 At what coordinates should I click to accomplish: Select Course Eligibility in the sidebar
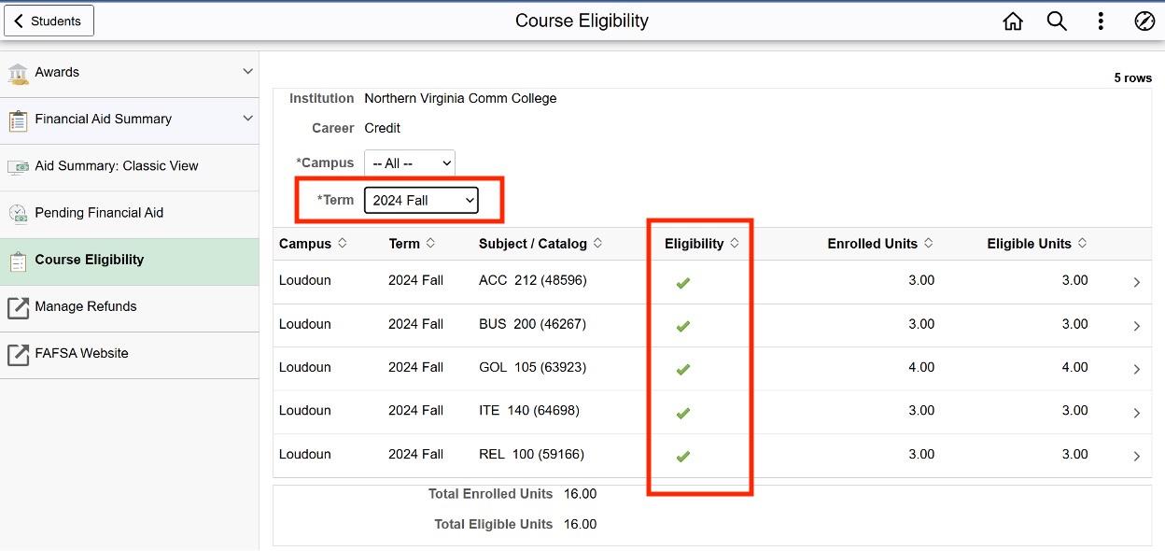point(90,260)
